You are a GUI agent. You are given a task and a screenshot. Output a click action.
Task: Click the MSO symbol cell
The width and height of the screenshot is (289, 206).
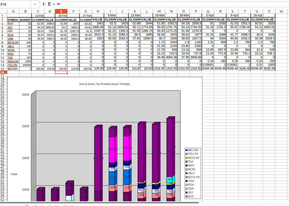pos(13,54)
